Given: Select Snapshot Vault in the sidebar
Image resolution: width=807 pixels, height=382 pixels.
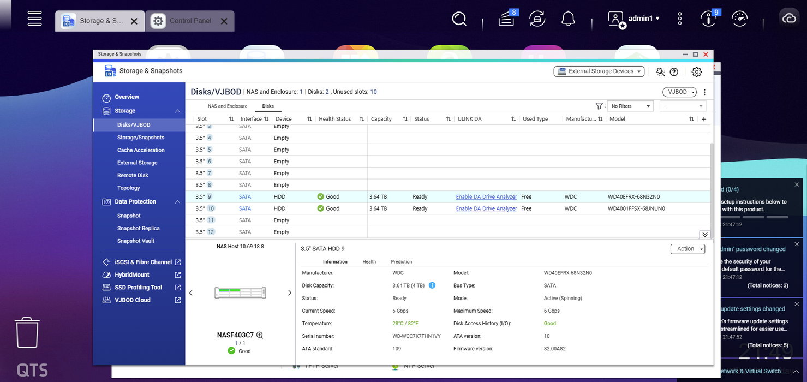Looking at the screenshot, I should 136,241.
